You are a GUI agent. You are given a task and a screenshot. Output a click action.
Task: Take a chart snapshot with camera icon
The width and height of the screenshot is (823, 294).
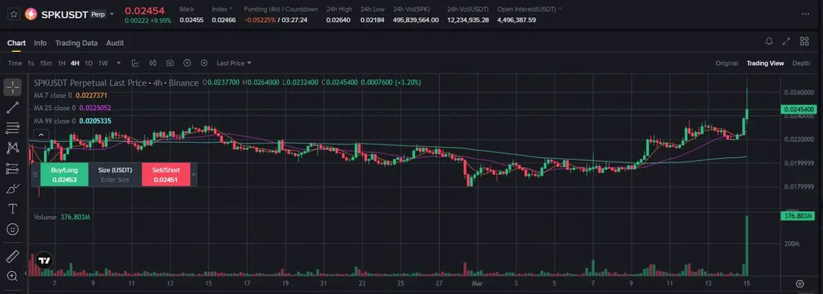click(170, 63)
